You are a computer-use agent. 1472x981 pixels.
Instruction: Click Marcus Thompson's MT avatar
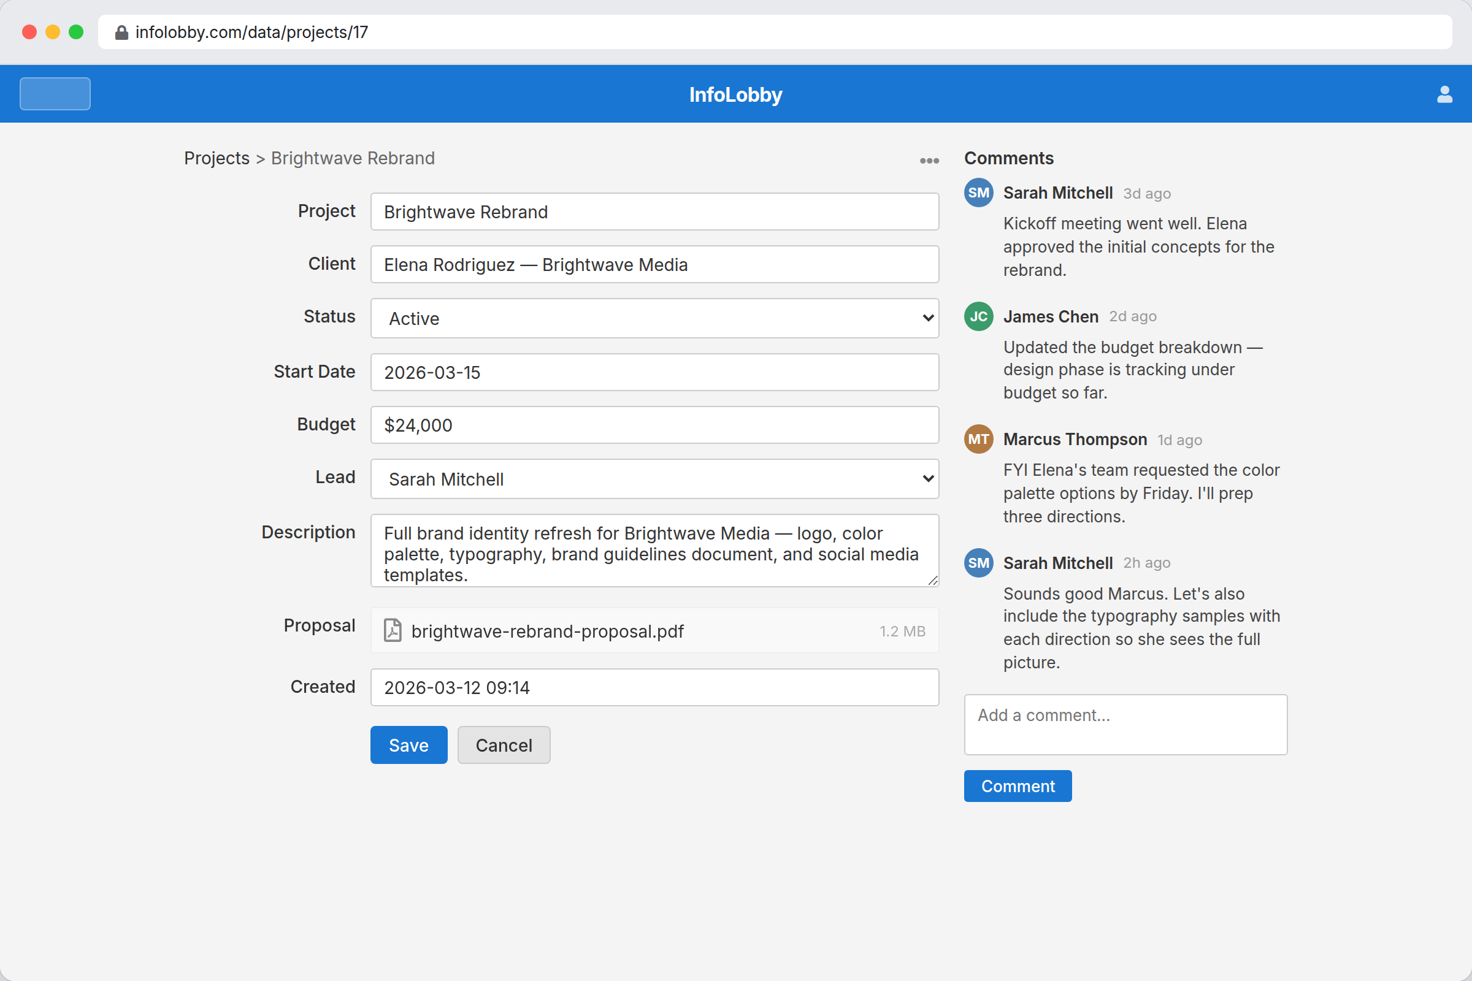click(x=978, y=439)
